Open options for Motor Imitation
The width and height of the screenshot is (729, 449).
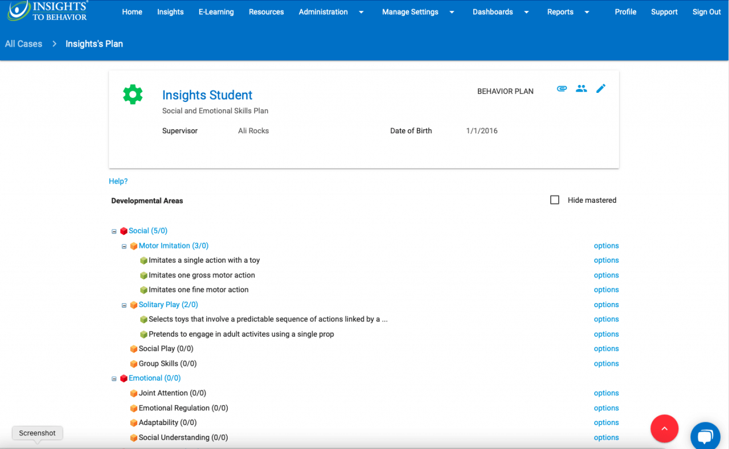(x=606, y=246)
